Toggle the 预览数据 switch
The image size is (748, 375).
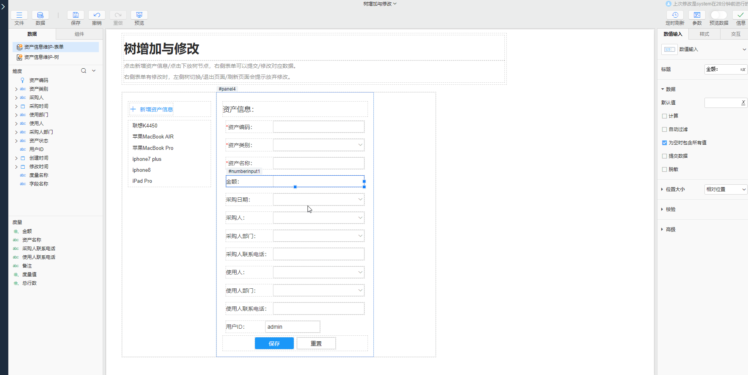(x=719, y=15)
